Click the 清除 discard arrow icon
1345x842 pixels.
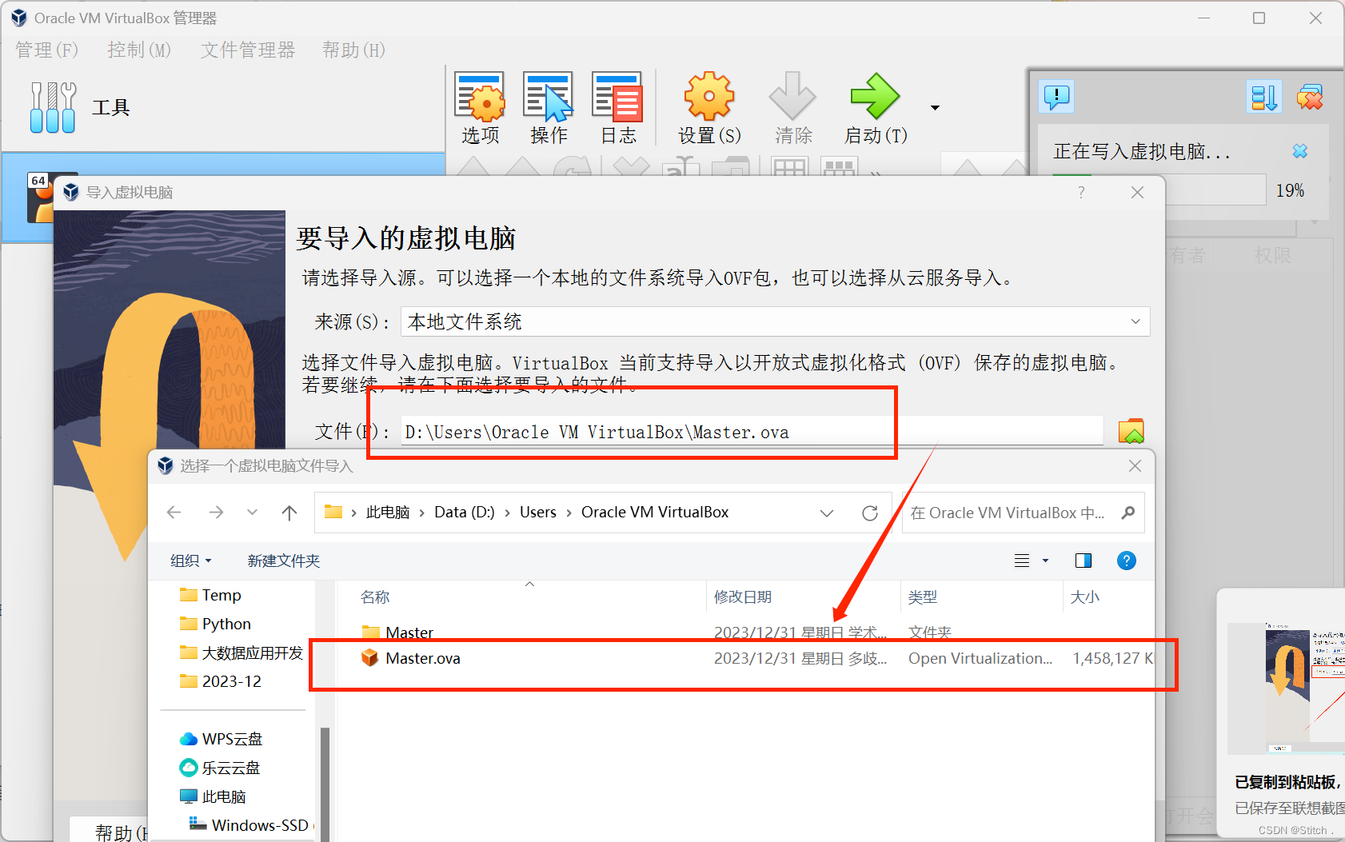click(x=793, y=108)
